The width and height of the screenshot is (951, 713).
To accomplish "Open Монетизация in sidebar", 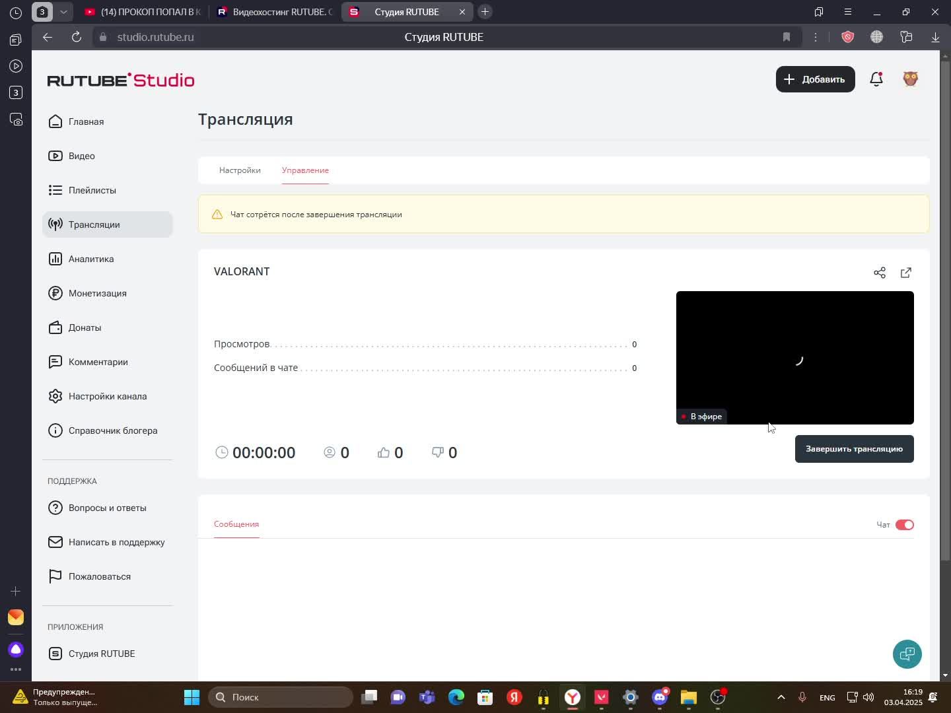I will (x=107, y=293).
